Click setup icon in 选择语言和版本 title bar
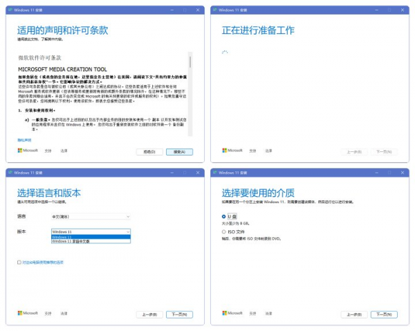This screenshot has width=415, height=331. coord(10,172)
